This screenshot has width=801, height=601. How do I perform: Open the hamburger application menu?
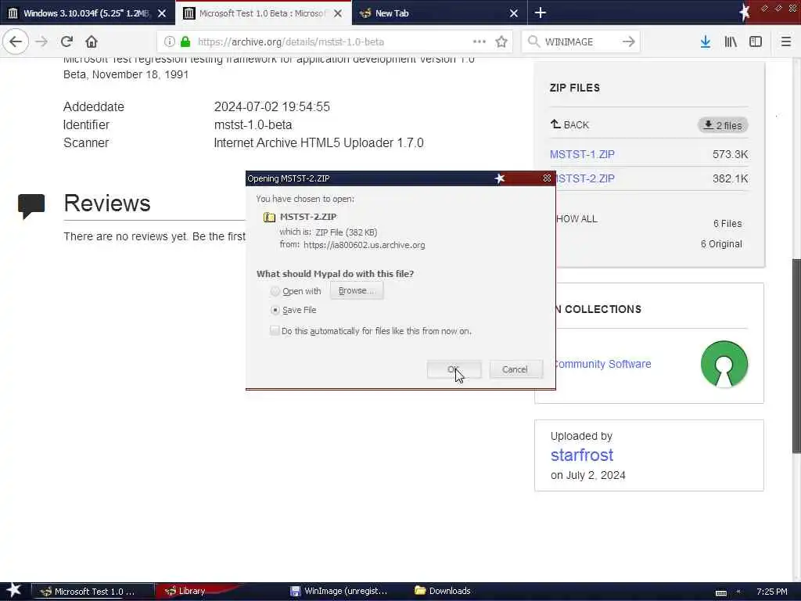[x=786, y=41]
